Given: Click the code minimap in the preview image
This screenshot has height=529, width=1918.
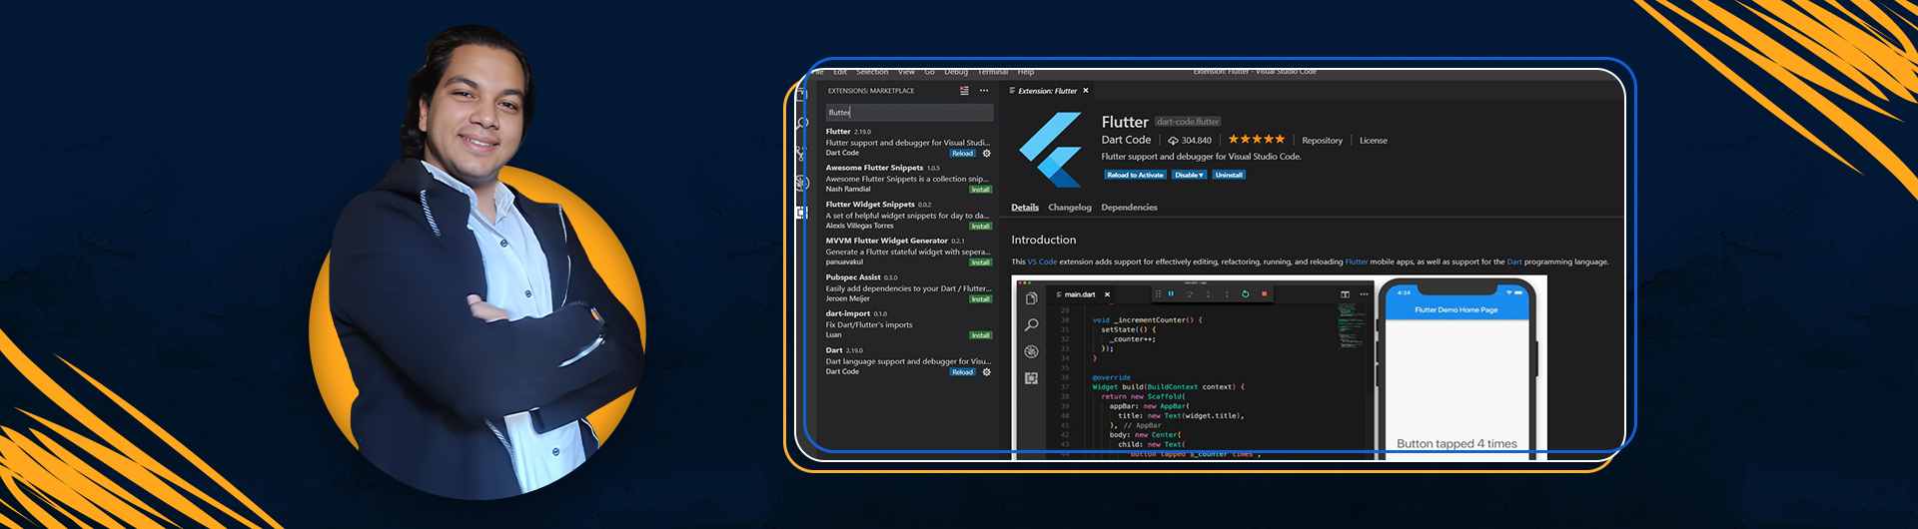Looking at the screenshot, I should click(1352, 325).
